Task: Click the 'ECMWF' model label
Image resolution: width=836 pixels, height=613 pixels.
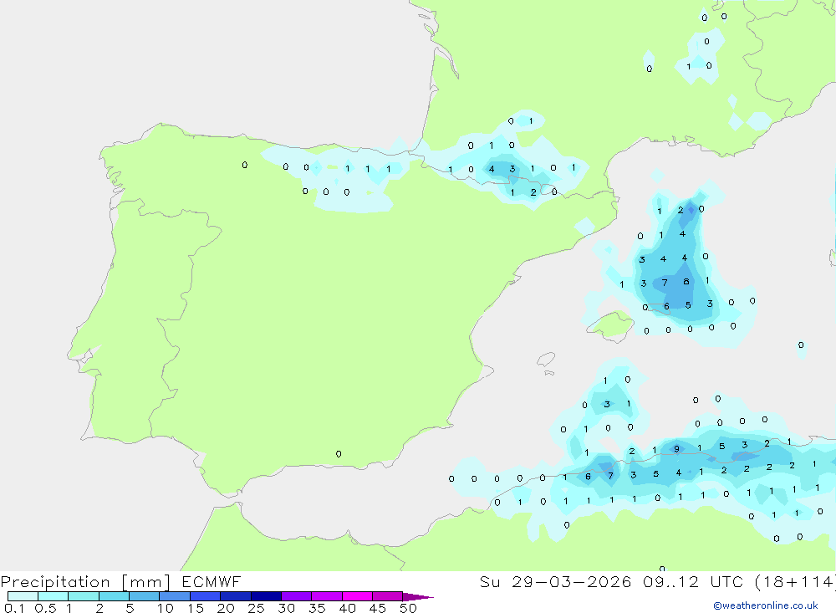Action: pyautogui.click(x=212, y=581)
